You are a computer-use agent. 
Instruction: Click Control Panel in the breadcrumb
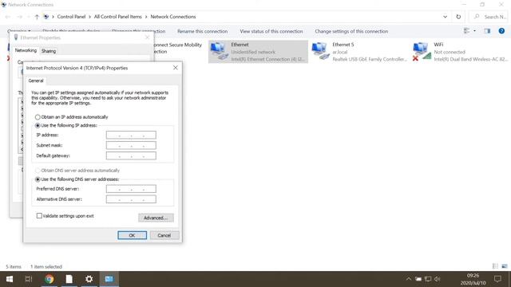click(71, 17)
